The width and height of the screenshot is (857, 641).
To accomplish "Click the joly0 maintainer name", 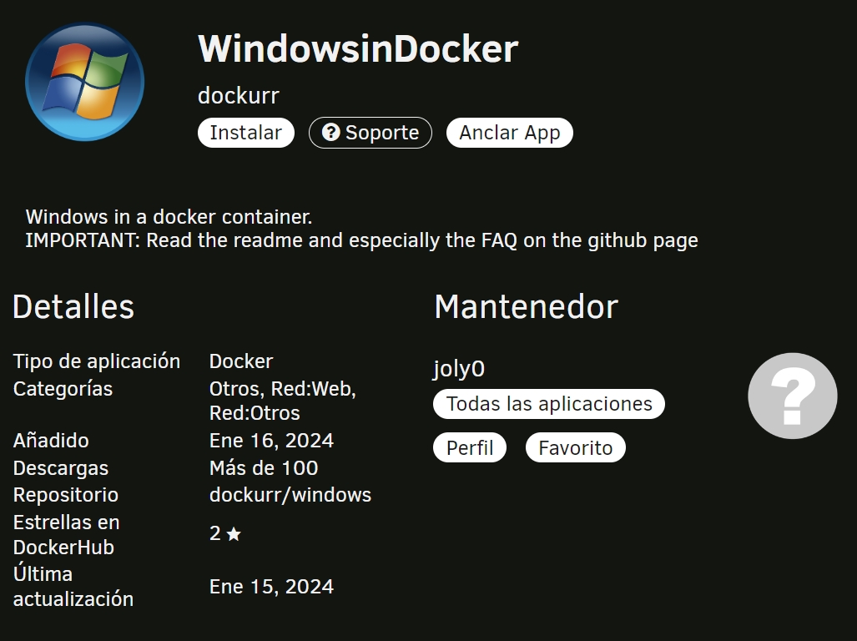I will point(459,369).
